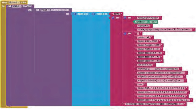Select the param pref data text block
The width and height of the screenshot is (196, 109).
pyautogui.click(x=162, y=88)
